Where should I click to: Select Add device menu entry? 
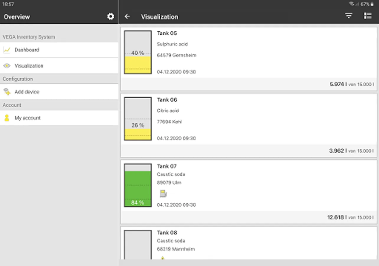(59, 92)
